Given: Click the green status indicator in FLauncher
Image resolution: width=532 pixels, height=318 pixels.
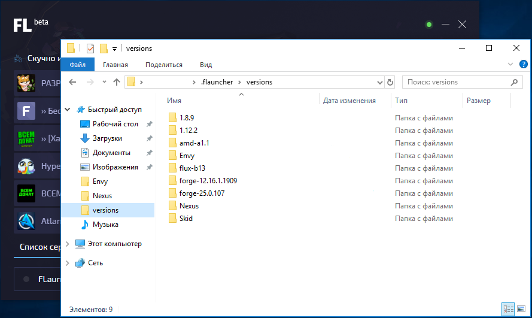Looking at the screenshot, I should [x=429, y=25].
